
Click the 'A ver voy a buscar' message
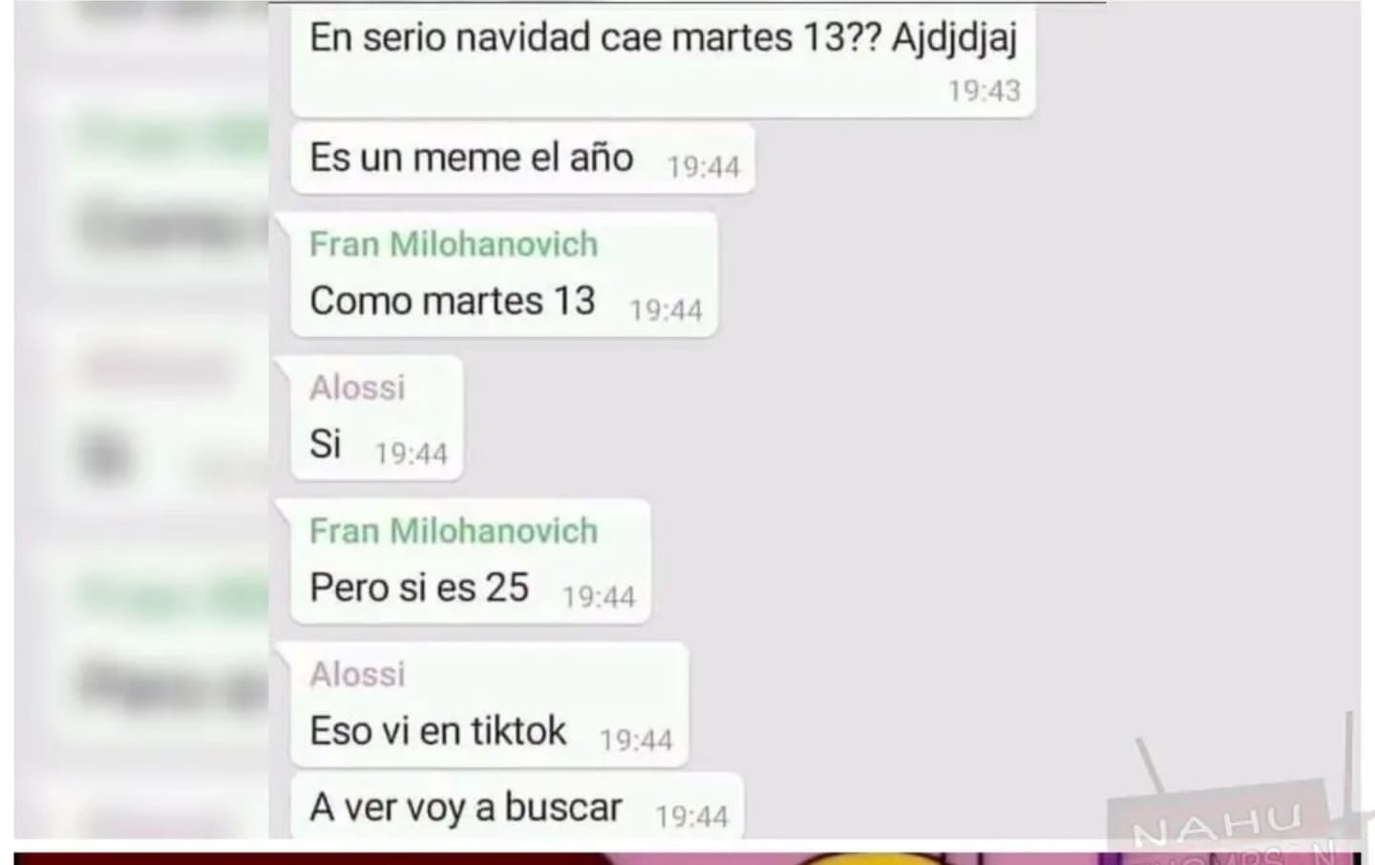pos(465,808)
